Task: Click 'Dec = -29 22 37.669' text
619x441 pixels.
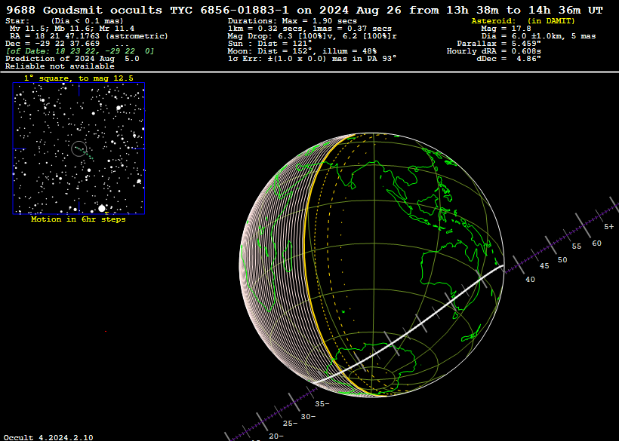Action: pyautogui.click(x=53, y=44)
